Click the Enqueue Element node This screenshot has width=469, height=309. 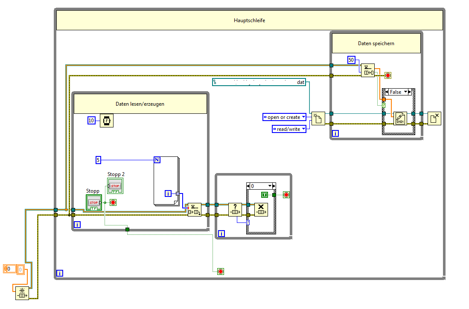pyautogui.click(x=195, y=210)
